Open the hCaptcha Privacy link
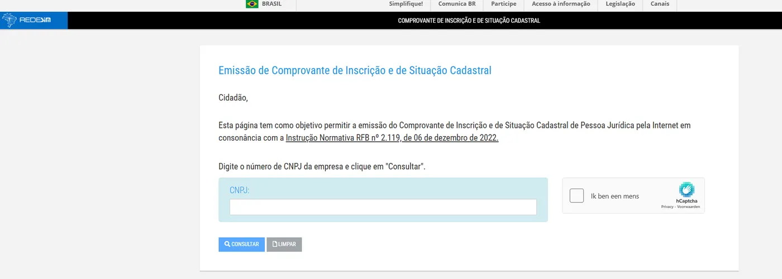The width and height of the screenshot is (782, 279). [x=667, y=206]
